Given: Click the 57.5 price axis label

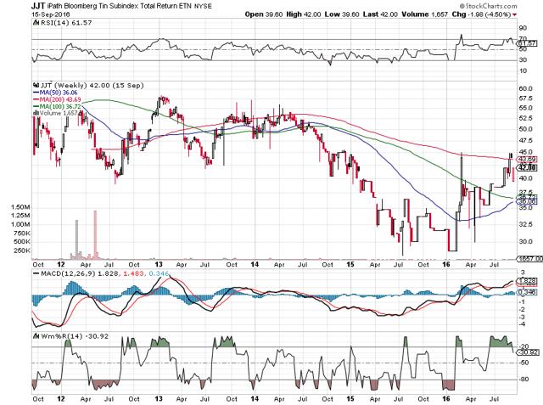Looking at the screenshot, I should pyautogui.click(x=525, y=98).
